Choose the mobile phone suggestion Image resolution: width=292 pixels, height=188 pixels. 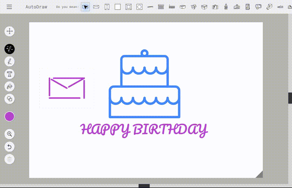click(247, 7)
